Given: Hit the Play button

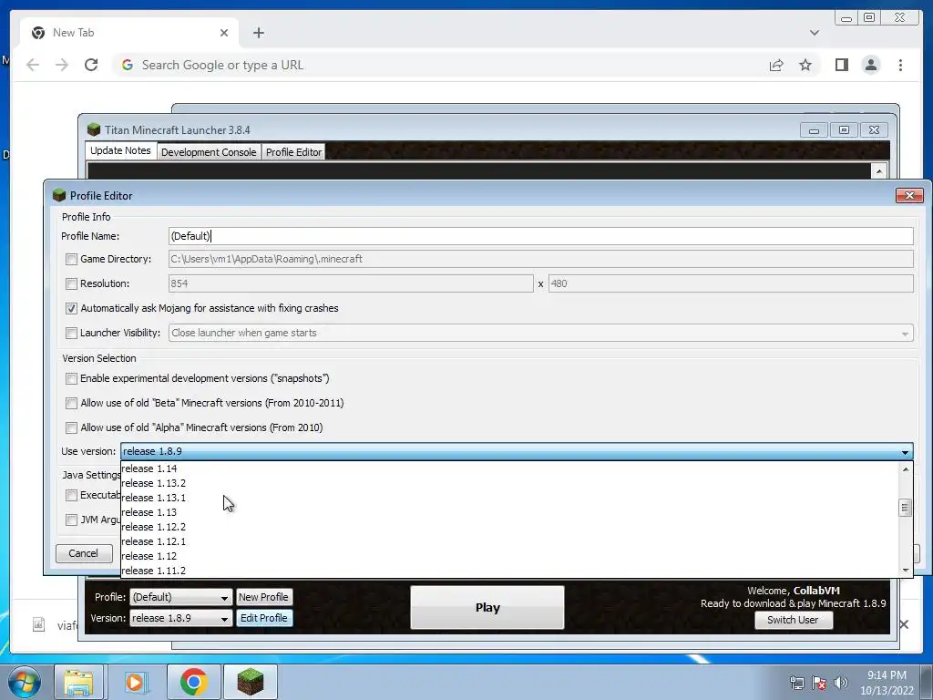Looking at the screenshot, I should click(487, 608).
